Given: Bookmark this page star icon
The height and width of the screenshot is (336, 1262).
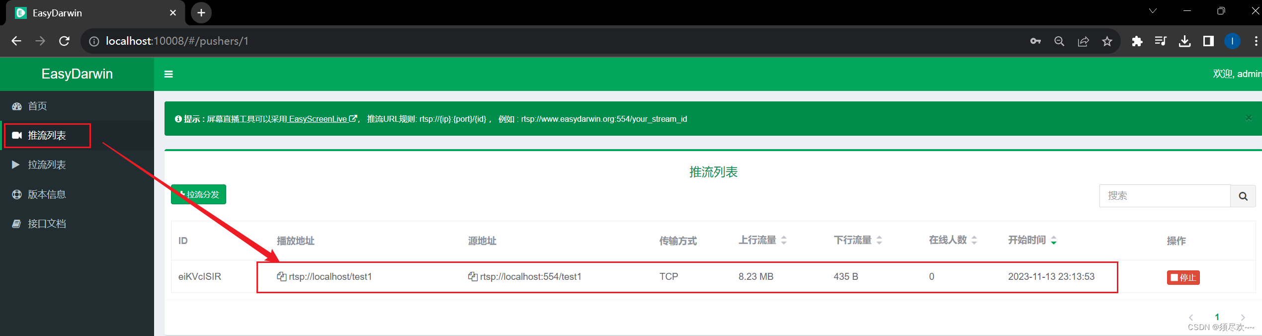Looking at the screenshot, I should [1107, 41].
